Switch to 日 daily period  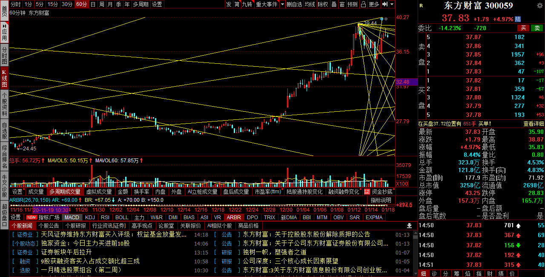(93, 4)
